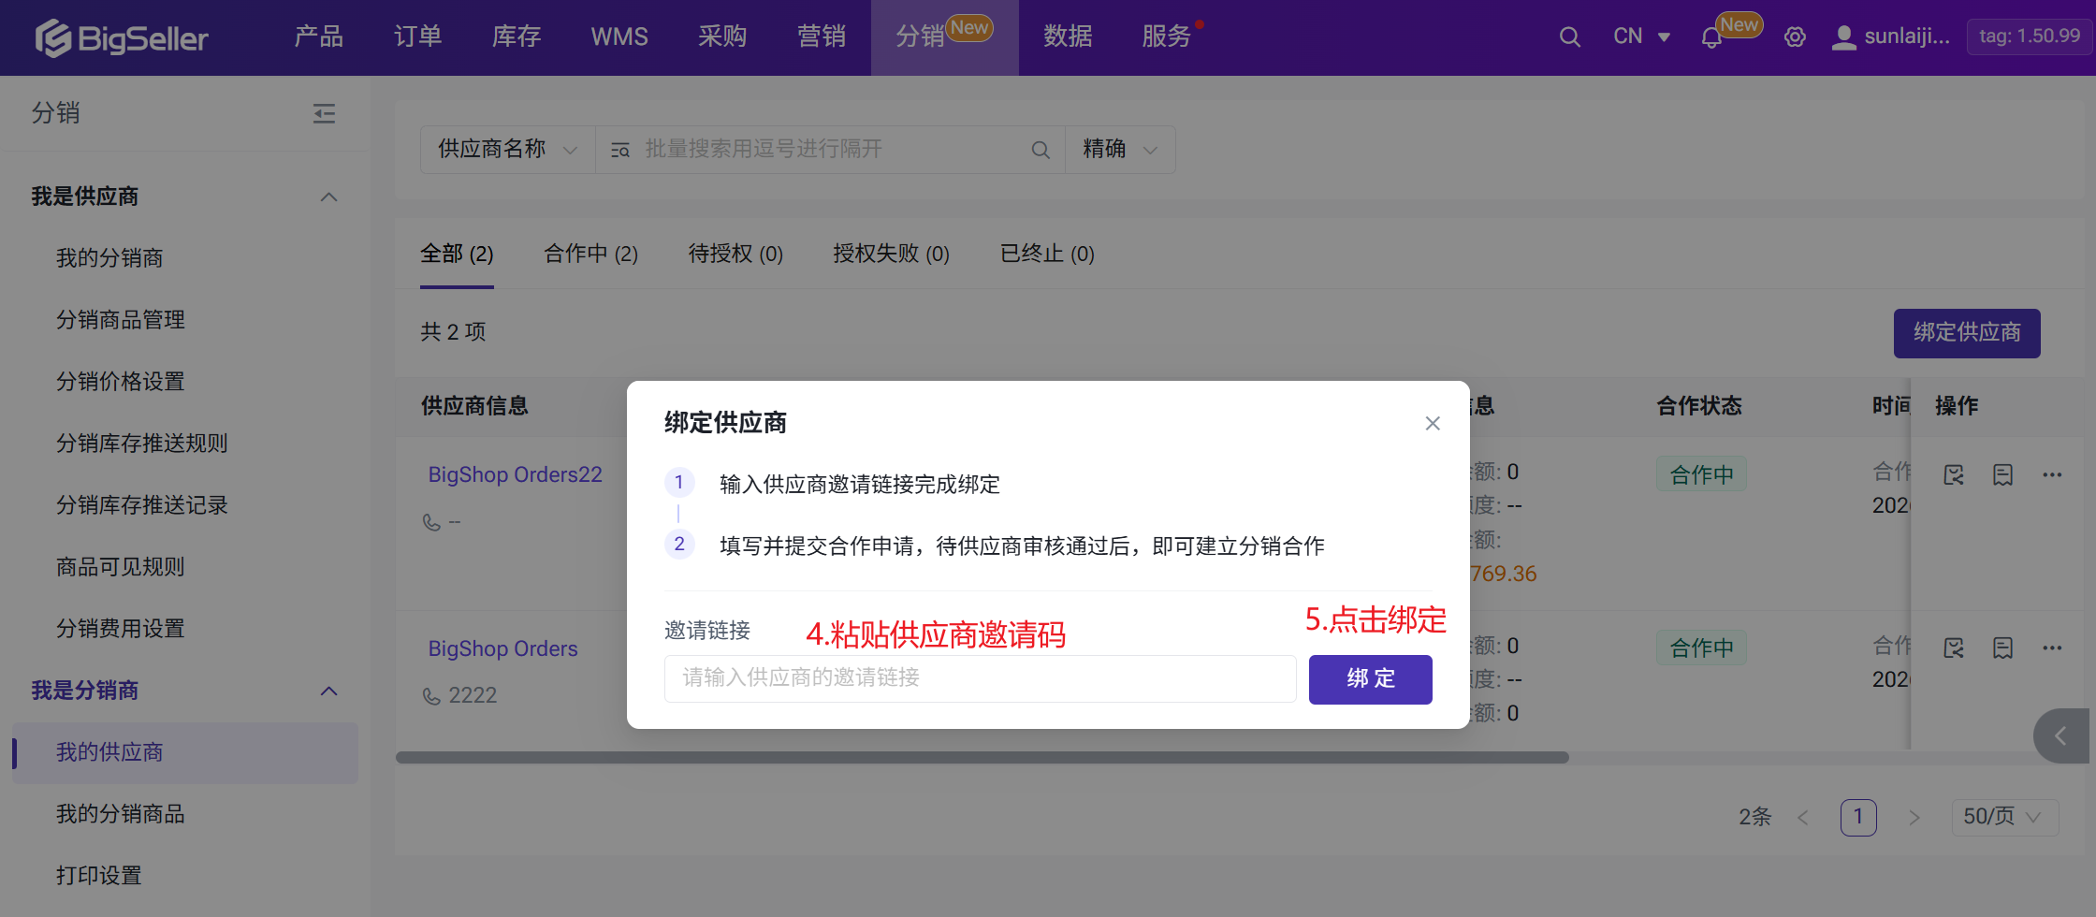The width and height of the screenshot is (2096, 917).
Task: Click the document icon in BigShop Orders row
Action: click(x=2002, y=648)
